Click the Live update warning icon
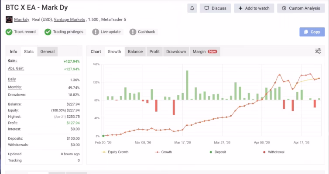 pos(96,32)
